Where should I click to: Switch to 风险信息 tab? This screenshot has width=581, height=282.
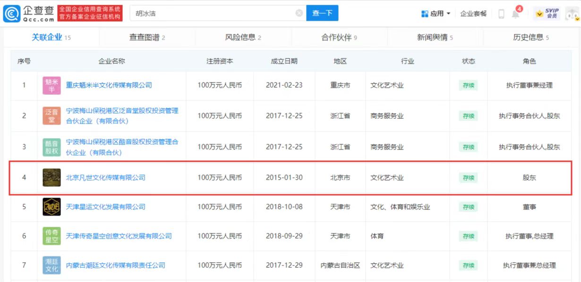[243, 37]
